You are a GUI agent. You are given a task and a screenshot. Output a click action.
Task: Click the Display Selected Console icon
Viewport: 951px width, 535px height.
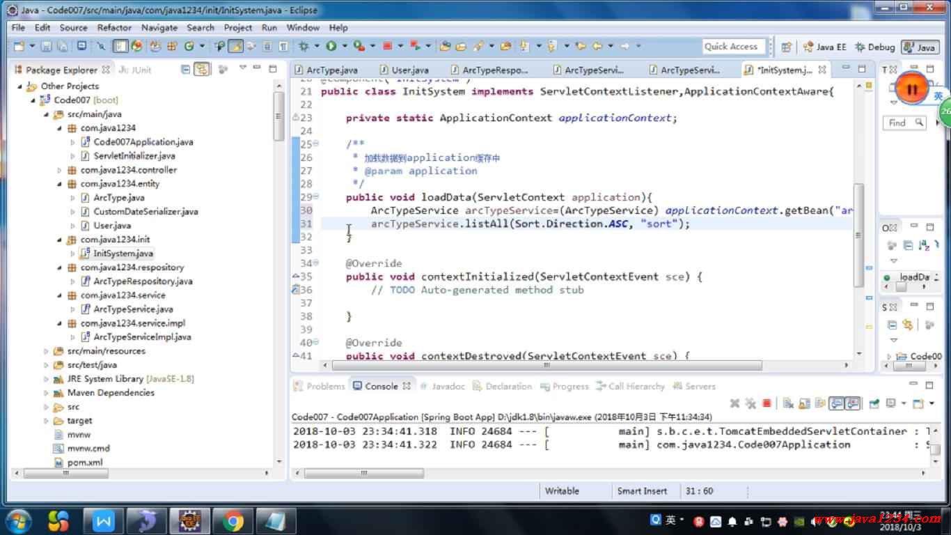coord(892,403)
